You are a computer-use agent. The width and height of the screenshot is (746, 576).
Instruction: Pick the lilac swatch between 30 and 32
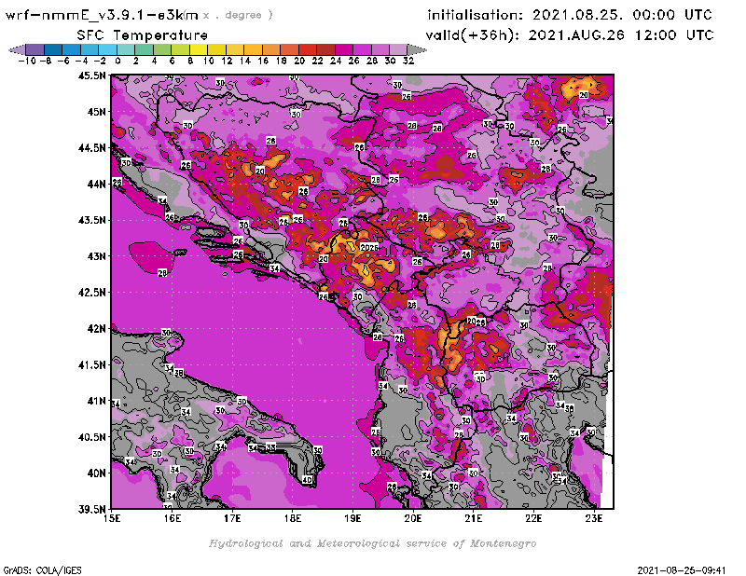[x=398, y=49]
